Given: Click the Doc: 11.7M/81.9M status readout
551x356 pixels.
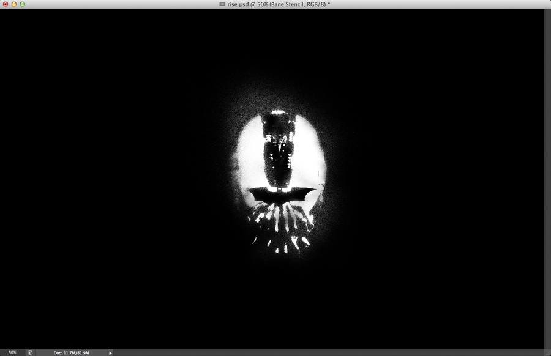Looking at the screenshot, I should [x=72, y=352].
